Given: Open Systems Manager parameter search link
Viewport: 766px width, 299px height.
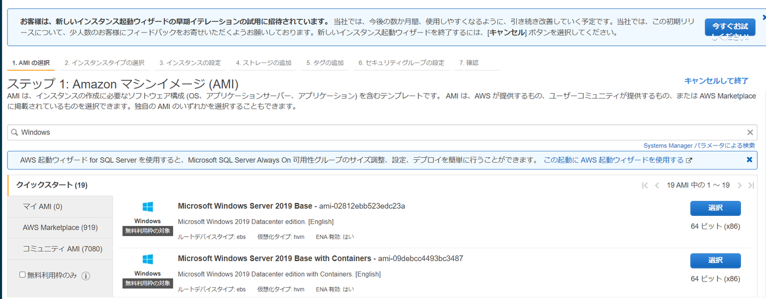Looking at the screenshot, I should point(699,146).
